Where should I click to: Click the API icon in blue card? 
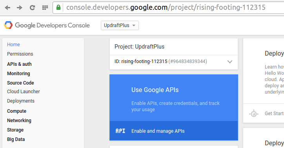click(x=120, y=131)
